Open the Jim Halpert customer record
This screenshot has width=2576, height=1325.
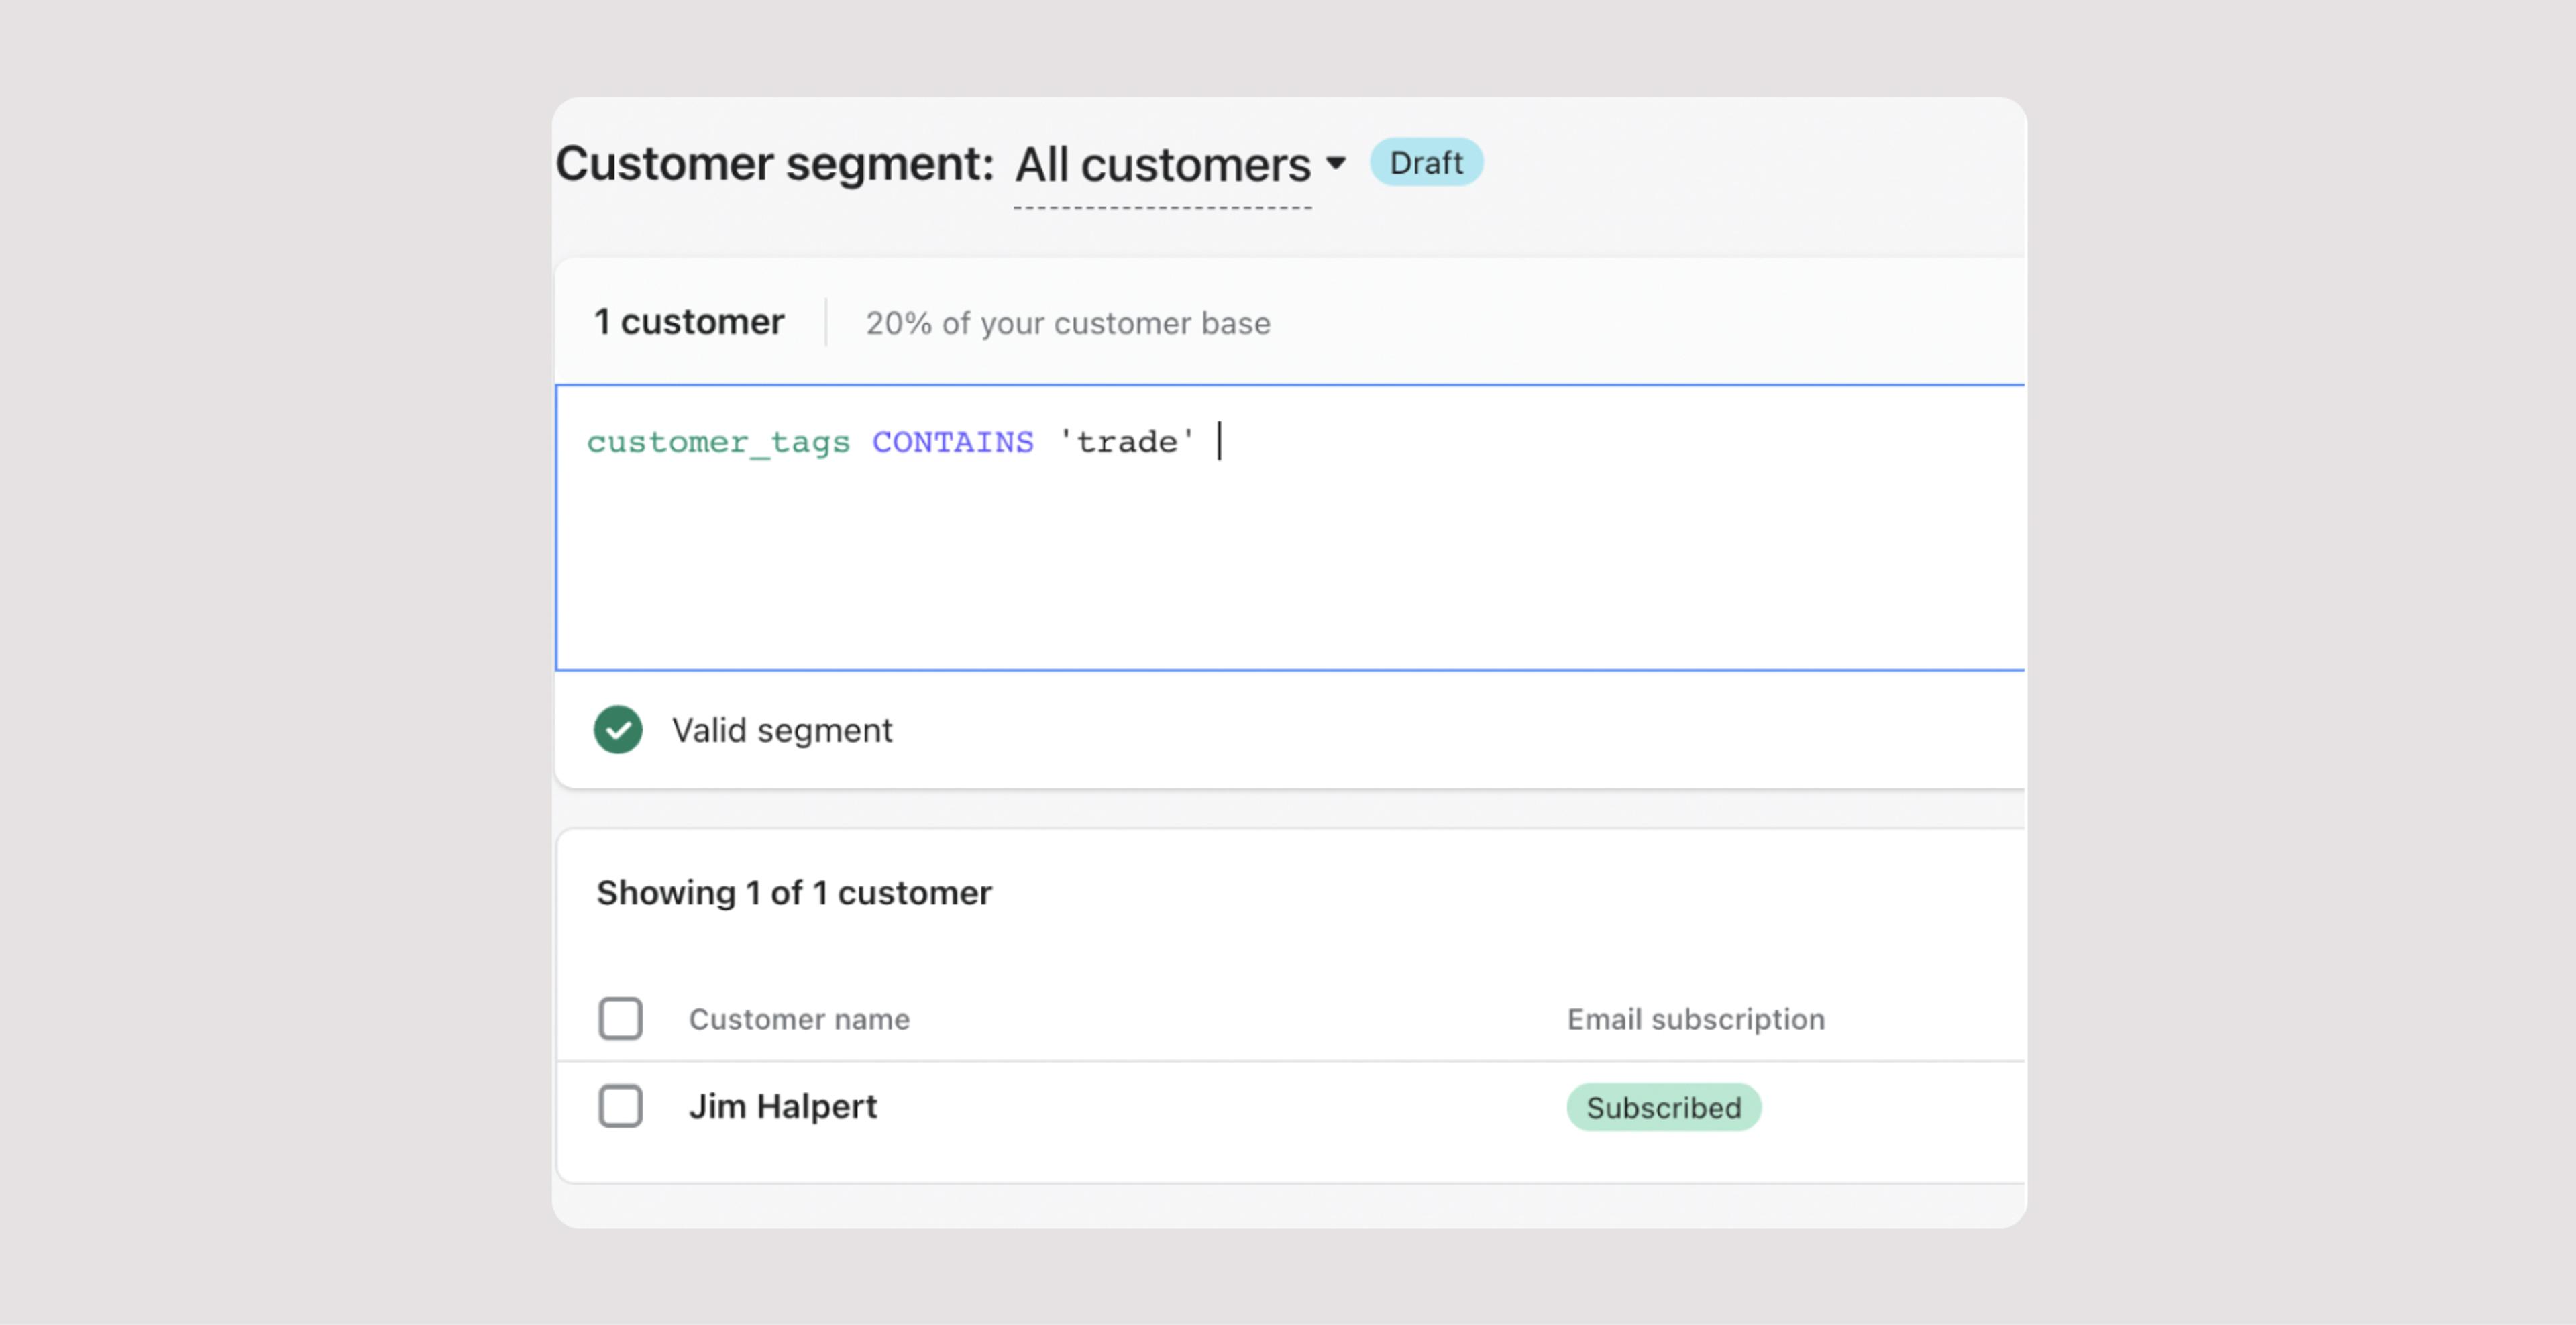click(782, 1106)
